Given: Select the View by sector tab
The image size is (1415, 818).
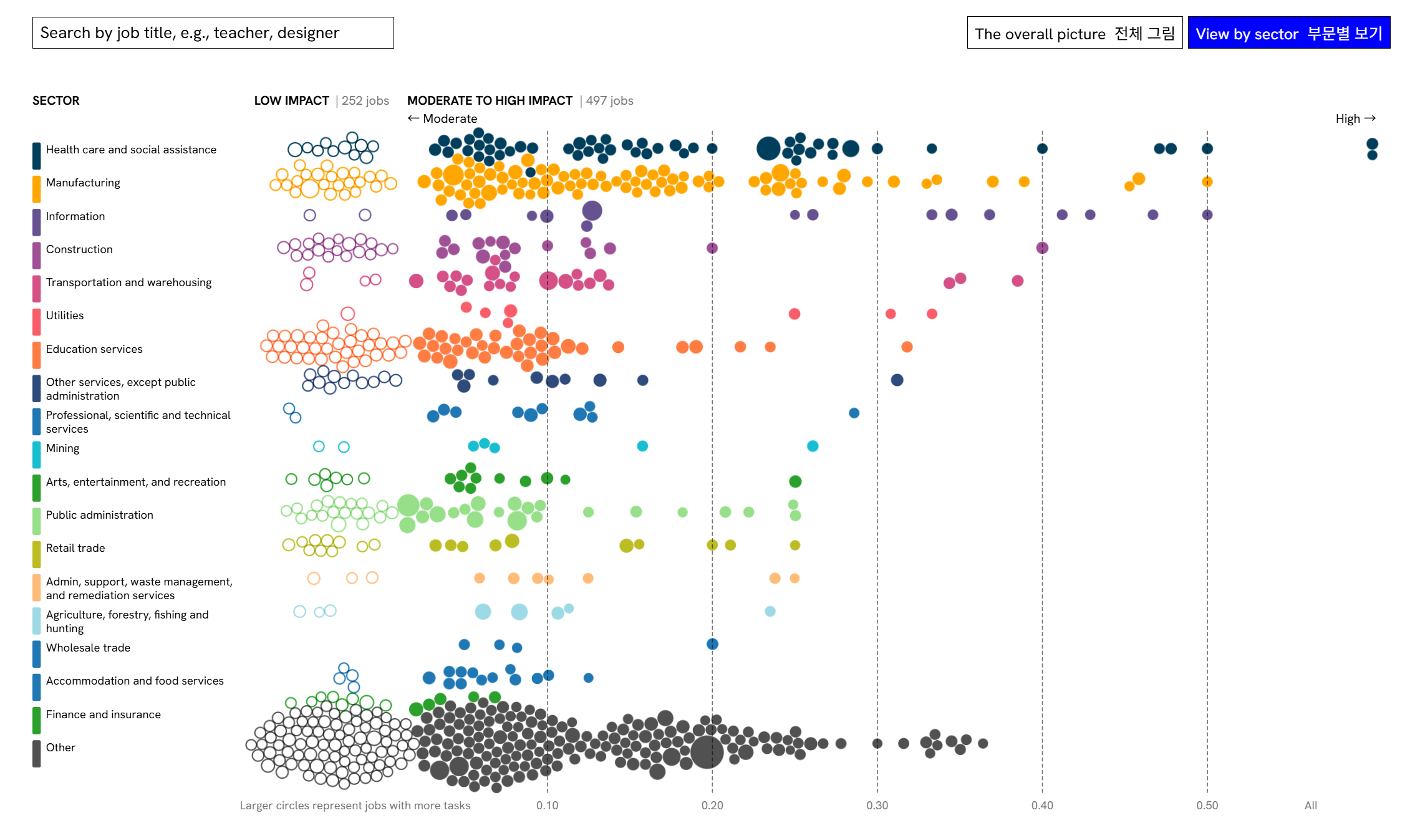Looking at the screenshot, I should click(x=1288, y=33).
